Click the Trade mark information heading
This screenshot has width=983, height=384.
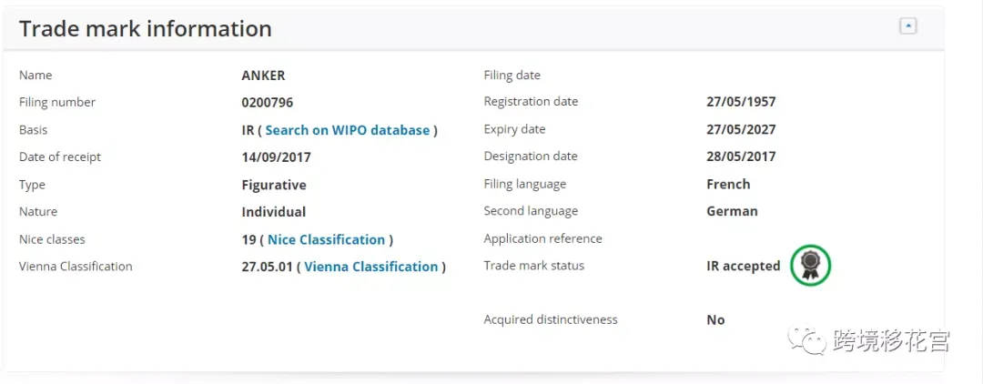pyautogui.click(x=146, y=29)
